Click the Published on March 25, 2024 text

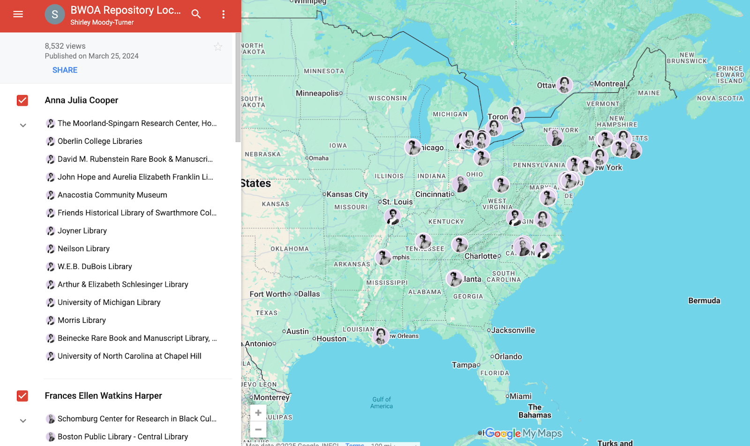click(91, 56)
